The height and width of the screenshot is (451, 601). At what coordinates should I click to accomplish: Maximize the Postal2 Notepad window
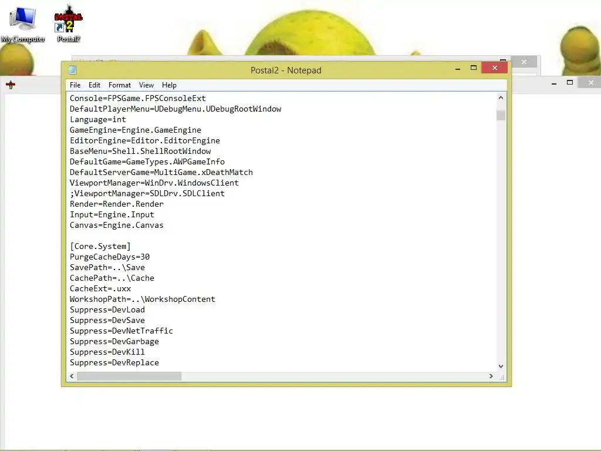474,68
